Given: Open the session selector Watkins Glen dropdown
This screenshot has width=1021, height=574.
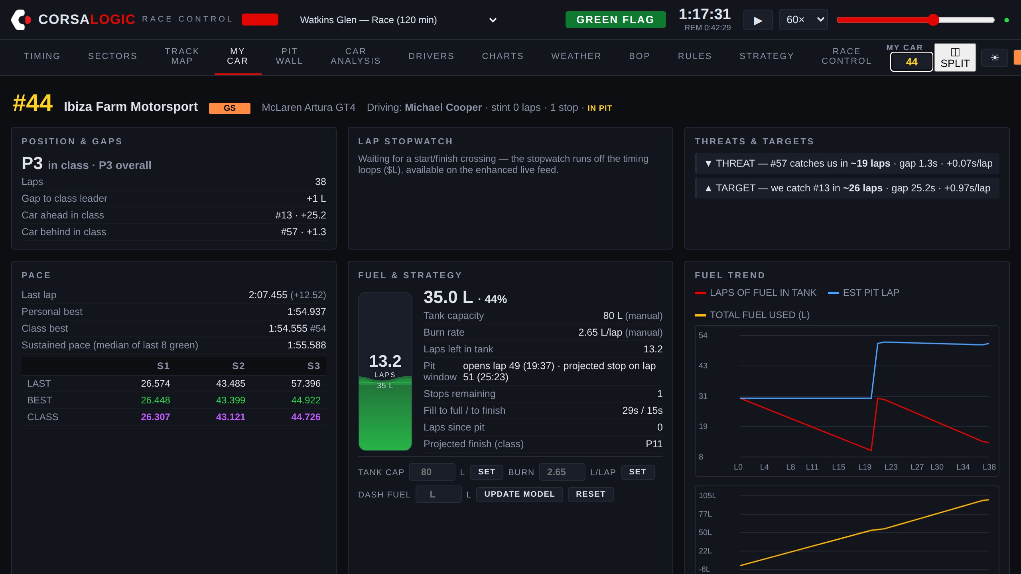Looking at the screenshot, I should click(398, 20).
